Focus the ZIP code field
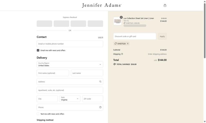206x123 pixels. (x=93, y=99)
